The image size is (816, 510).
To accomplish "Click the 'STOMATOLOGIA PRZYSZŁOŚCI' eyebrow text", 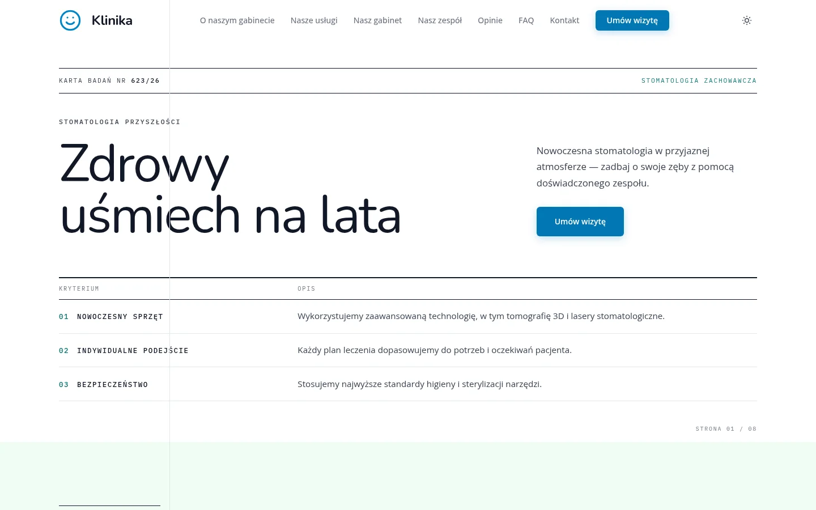I will 120,122.
